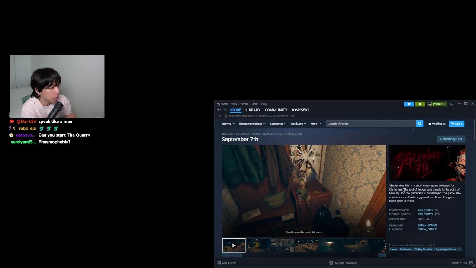Click the second screenshot thumbnail
This screenshot has height=268, width=476.
pos(258,245)
